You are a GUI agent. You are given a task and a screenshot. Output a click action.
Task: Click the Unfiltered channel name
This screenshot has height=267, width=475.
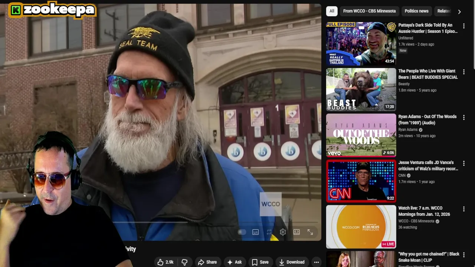pyautogui.click(x=406, y=38)
